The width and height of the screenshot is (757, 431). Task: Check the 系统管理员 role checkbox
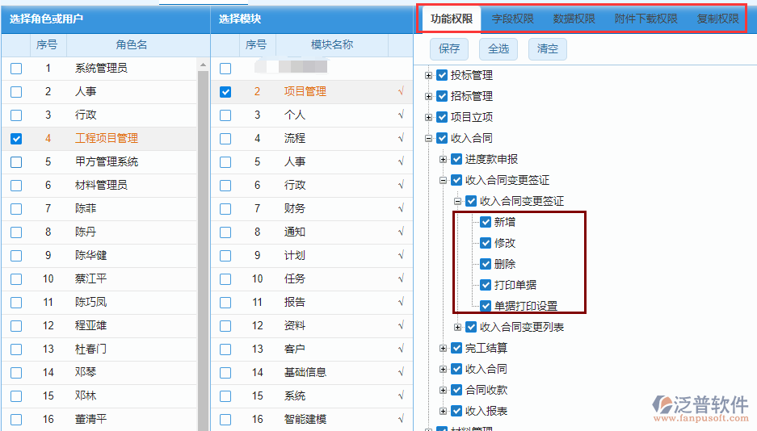tap(16, 69)
